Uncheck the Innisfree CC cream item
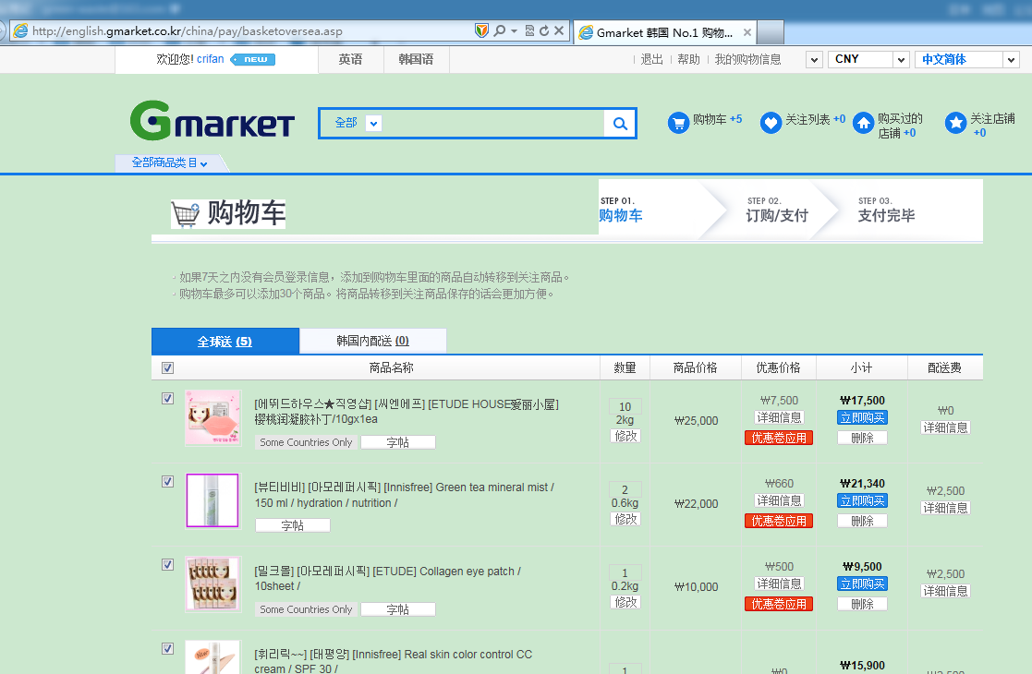 [168, 648]
